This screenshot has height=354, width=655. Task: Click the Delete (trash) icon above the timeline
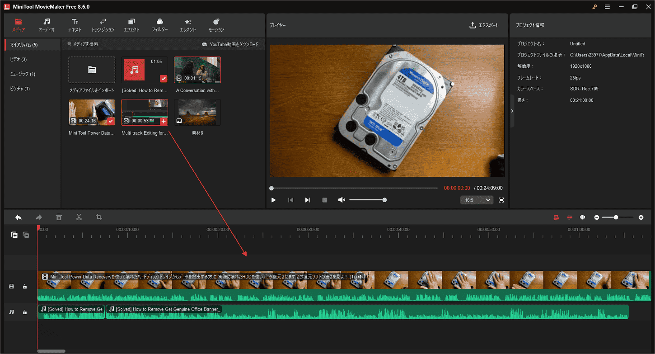tap(59, 217)
